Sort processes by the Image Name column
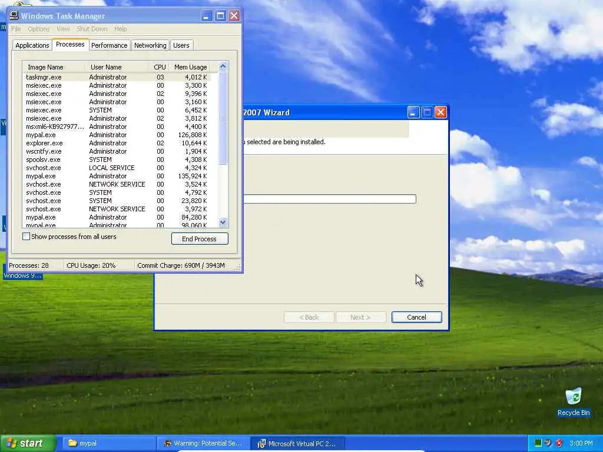This screenshot has width=603, height=452. click(54, 67)
